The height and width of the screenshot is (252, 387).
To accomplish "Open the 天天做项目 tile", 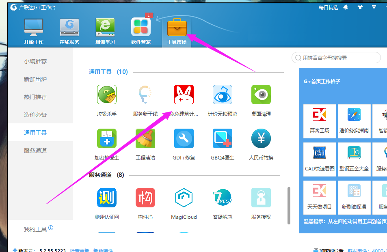I will pos(320,197).
